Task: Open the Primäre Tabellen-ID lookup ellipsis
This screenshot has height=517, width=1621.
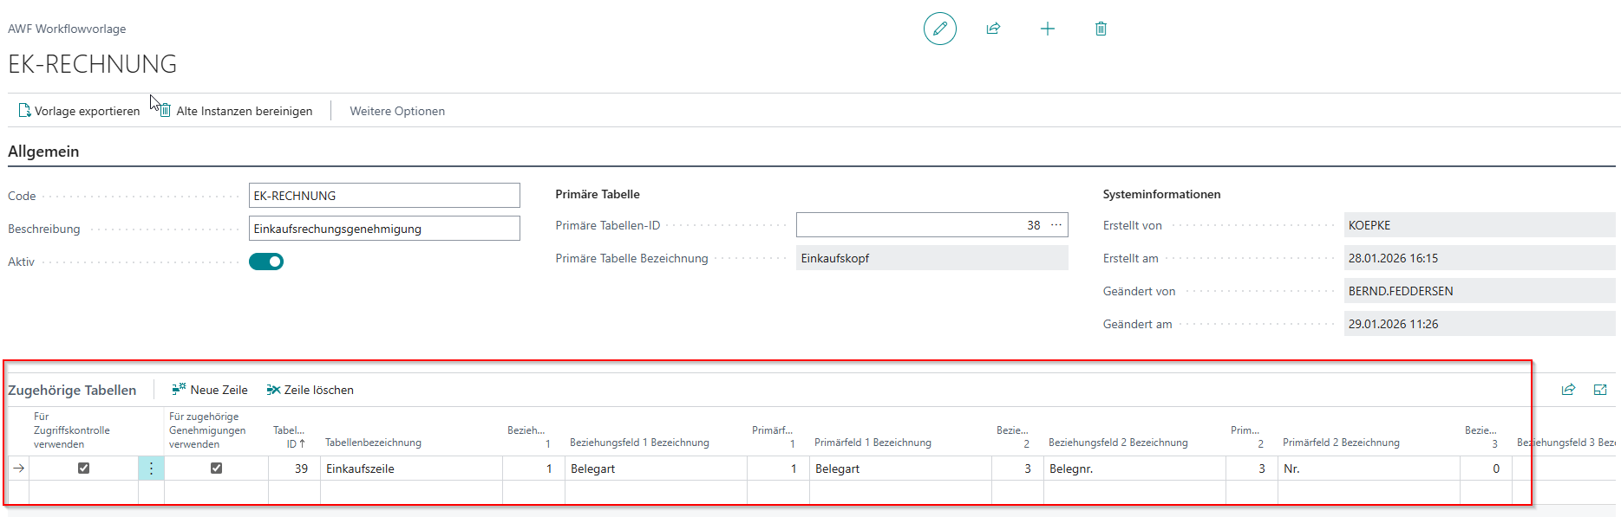Action: click(x=1056, y=225)
